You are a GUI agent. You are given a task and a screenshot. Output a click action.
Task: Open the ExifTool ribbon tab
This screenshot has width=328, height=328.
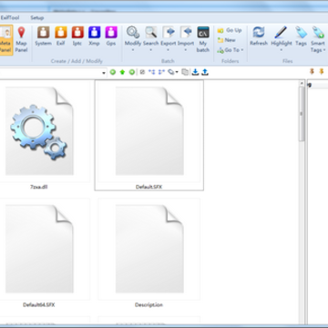[x=10, y=18]
